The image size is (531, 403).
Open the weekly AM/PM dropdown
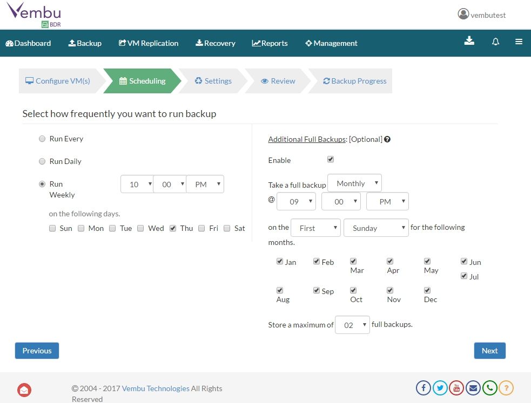[205, 185]
